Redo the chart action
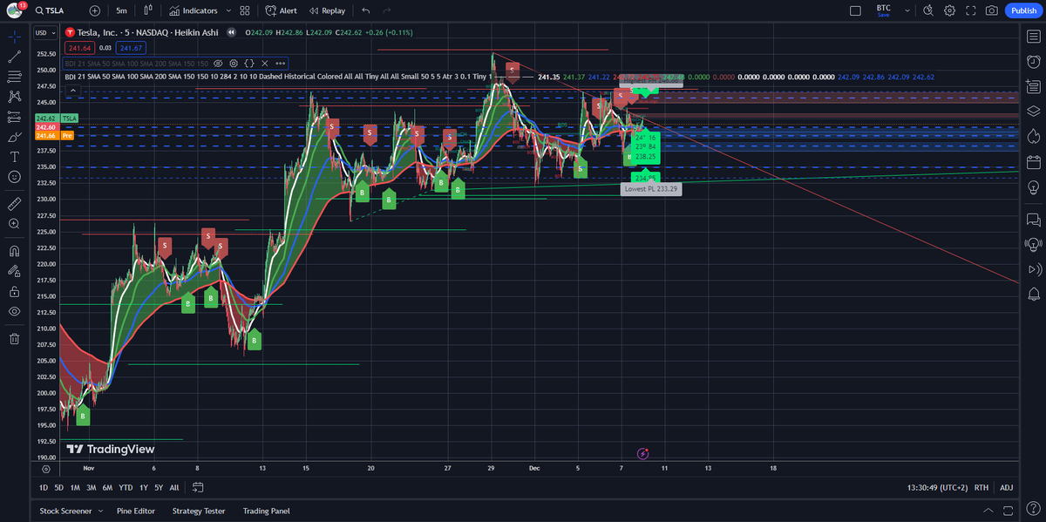The image size is (1046, 522). point(387,10)
